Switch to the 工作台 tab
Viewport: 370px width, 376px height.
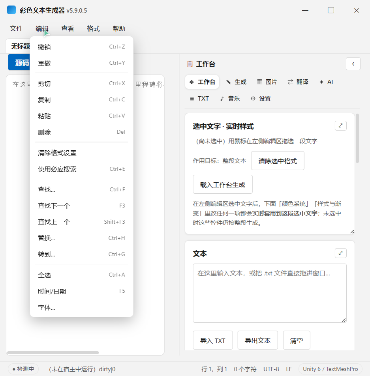(x=202, y=82)
